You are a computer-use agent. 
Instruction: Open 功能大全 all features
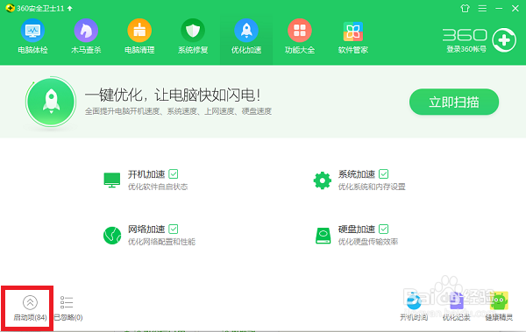point(300,37)
